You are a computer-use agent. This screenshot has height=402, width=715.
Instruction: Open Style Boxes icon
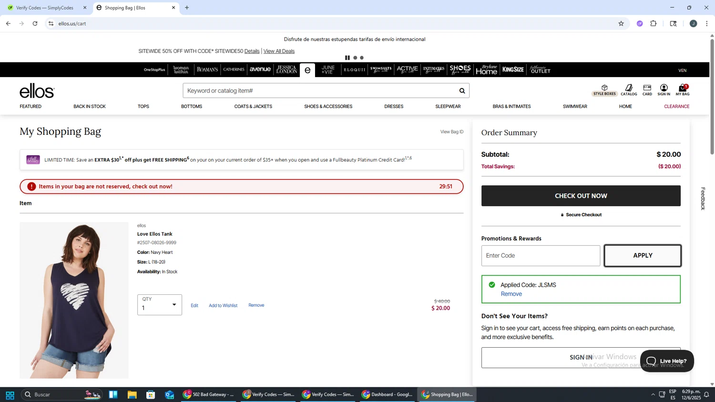pos(604,90)
